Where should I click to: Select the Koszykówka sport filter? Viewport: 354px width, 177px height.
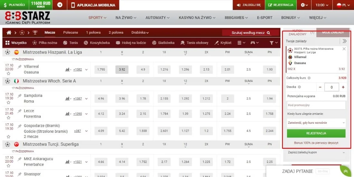[97, 43]
